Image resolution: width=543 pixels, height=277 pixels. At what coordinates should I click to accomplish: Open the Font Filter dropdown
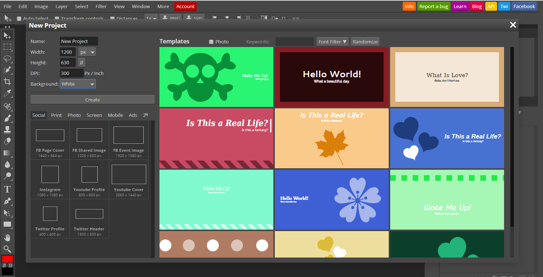(333, 42)
